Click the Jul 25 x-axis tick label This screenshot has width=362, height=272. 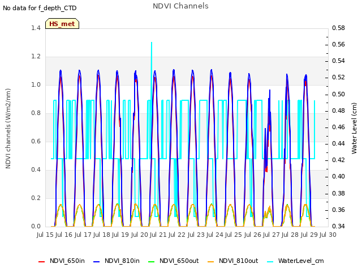pyautogui.click(x=234, y=235)
